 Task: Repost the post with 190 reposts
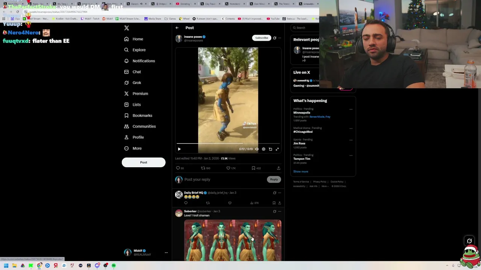pos(206,168)
